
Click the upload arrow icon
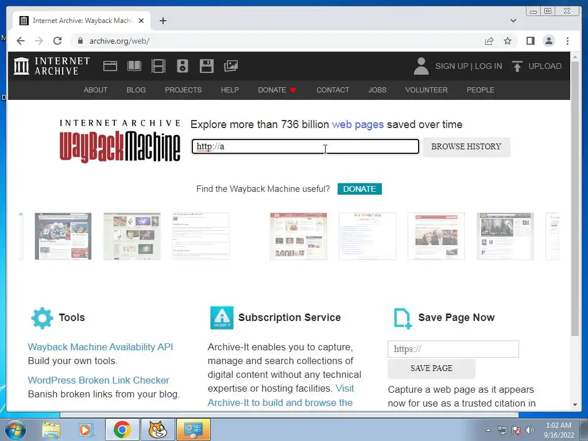pyautogui.click(x=517, y=66)
